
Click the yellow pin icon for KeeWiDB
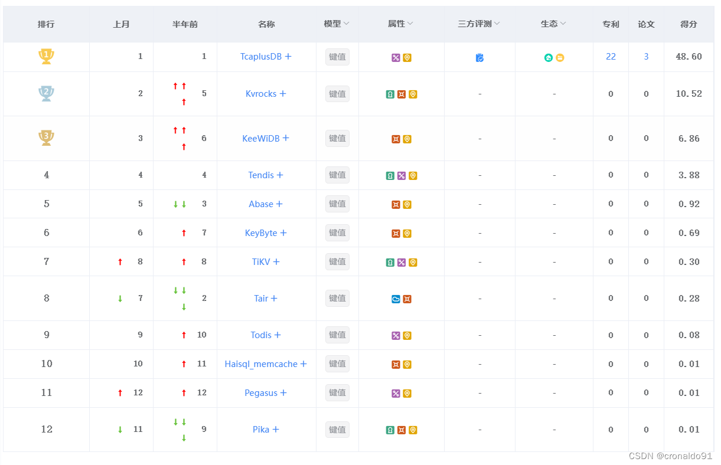(407, 139)
